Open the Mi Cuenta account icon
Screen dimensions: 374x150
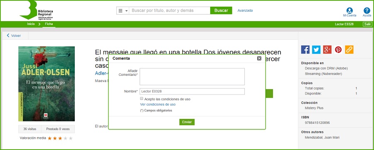[x=349, y=12]
